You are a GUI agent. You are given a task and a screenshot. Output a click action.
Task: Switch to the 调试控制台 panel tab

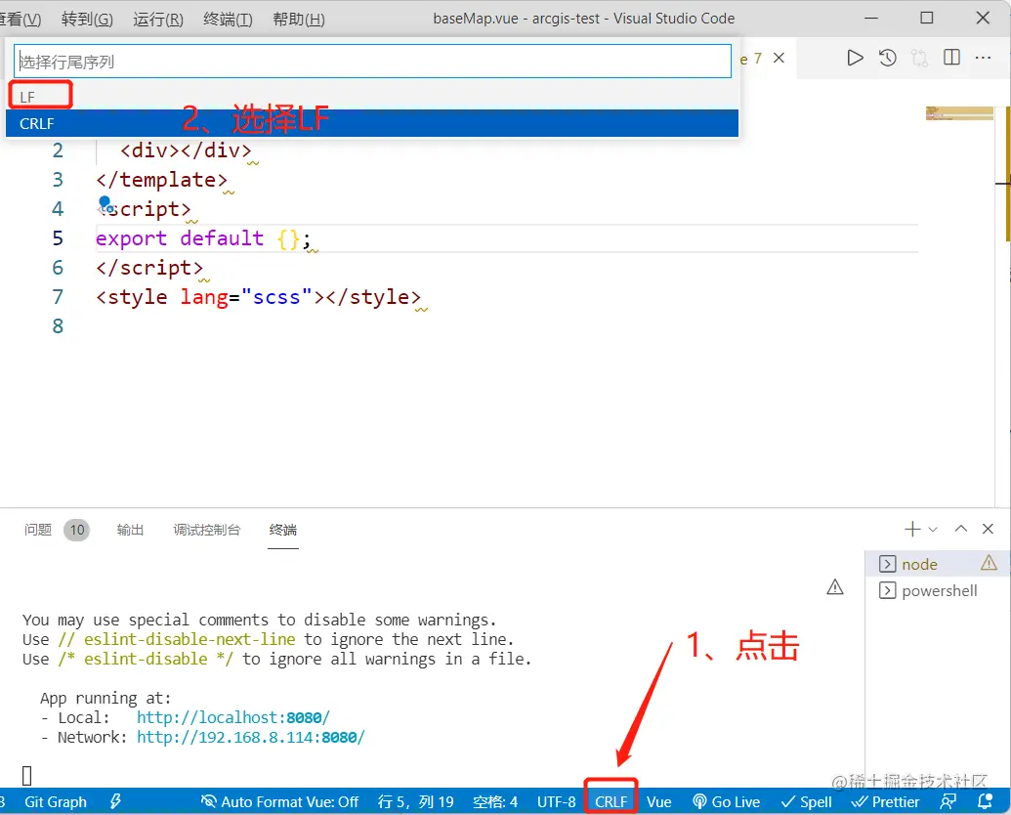(x=207, y=530)
